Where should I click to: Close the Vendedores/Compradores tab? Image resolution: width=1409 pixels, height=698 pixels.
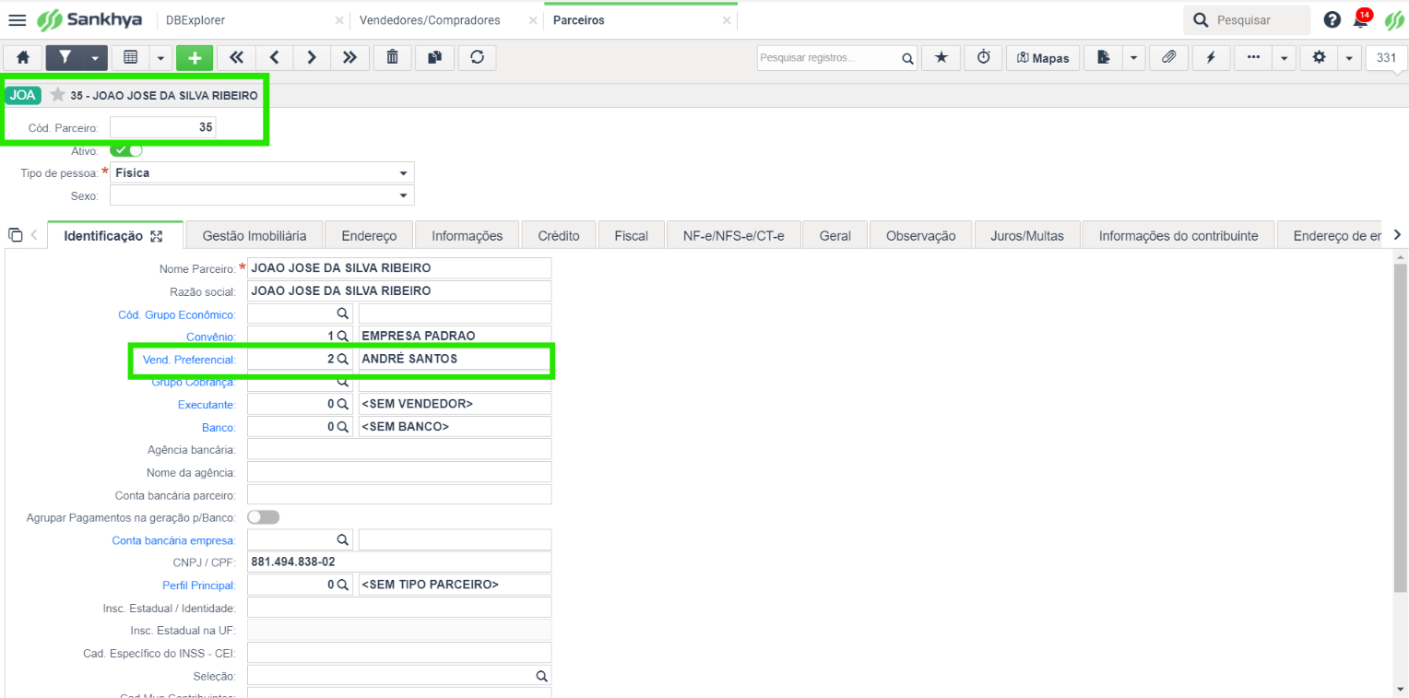[x=535, y=20]
